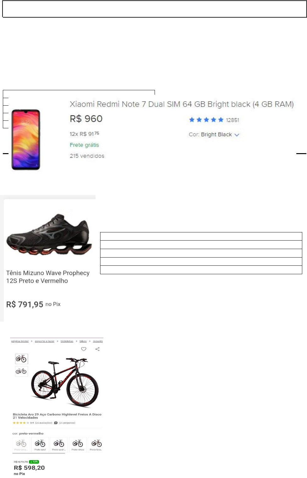Choose the Preto-lara bicycle color option

coord(96,444)
